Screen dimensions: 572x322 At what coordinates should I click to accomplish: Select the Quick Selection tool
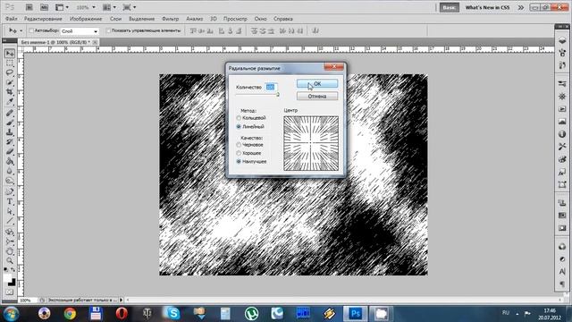tap(10, 82)
